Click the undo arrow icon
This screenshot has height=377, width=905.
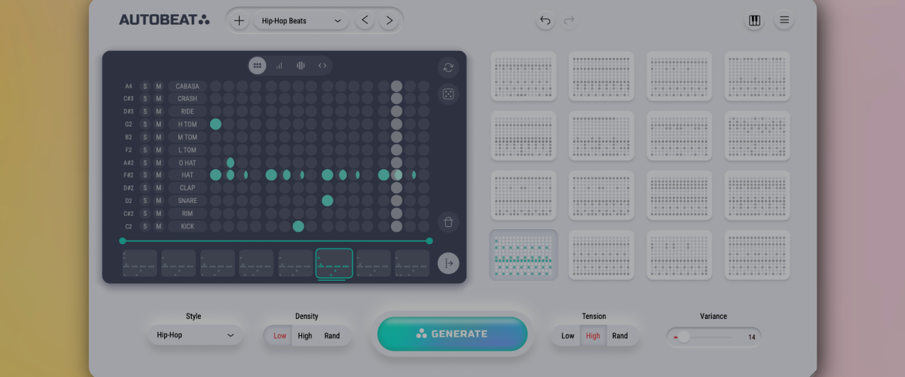pos(545,21)
